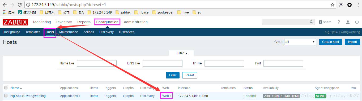362x101 pixels.
Task: Focus the IP like filter field
Action: pyautogui.click(x=224, y=63)
